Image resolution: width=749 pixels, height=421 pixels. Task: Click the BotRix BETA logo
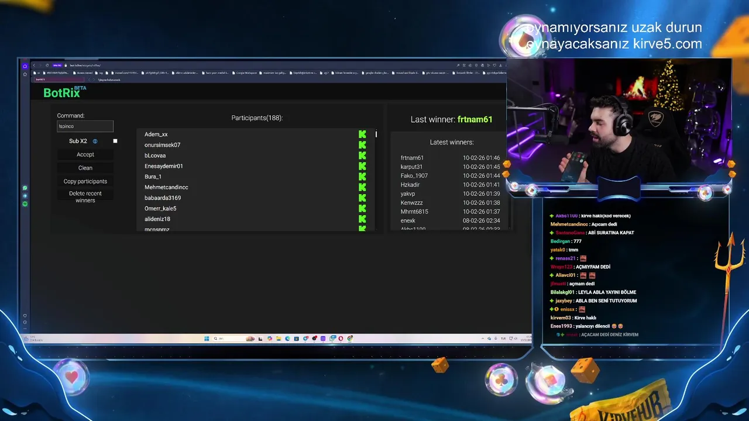click(64, 92)
